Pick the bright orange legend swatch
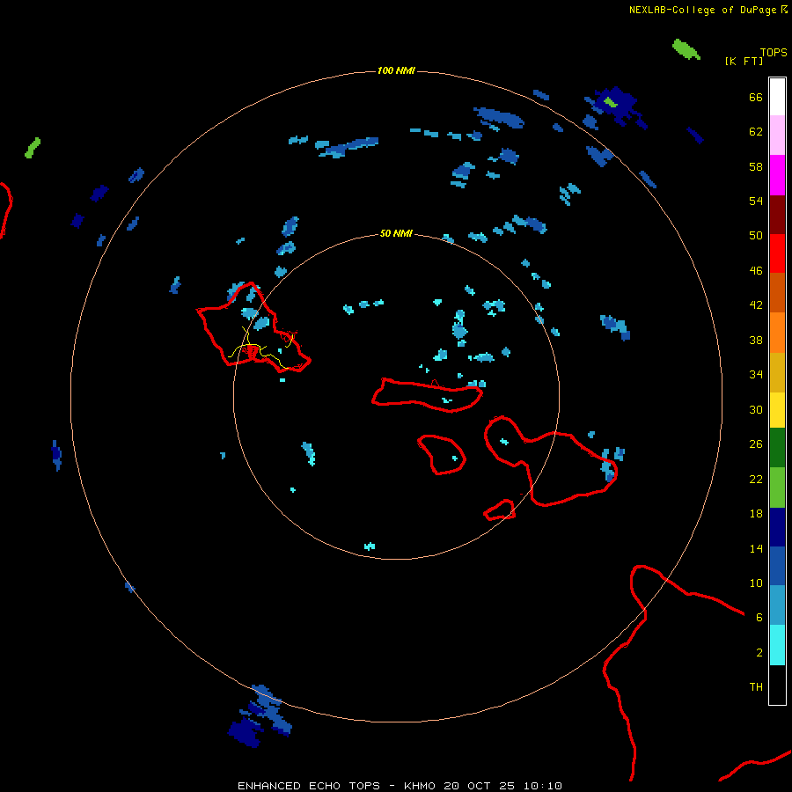The height and width of the screenshot is (792, 792). [x=777, y=333]
